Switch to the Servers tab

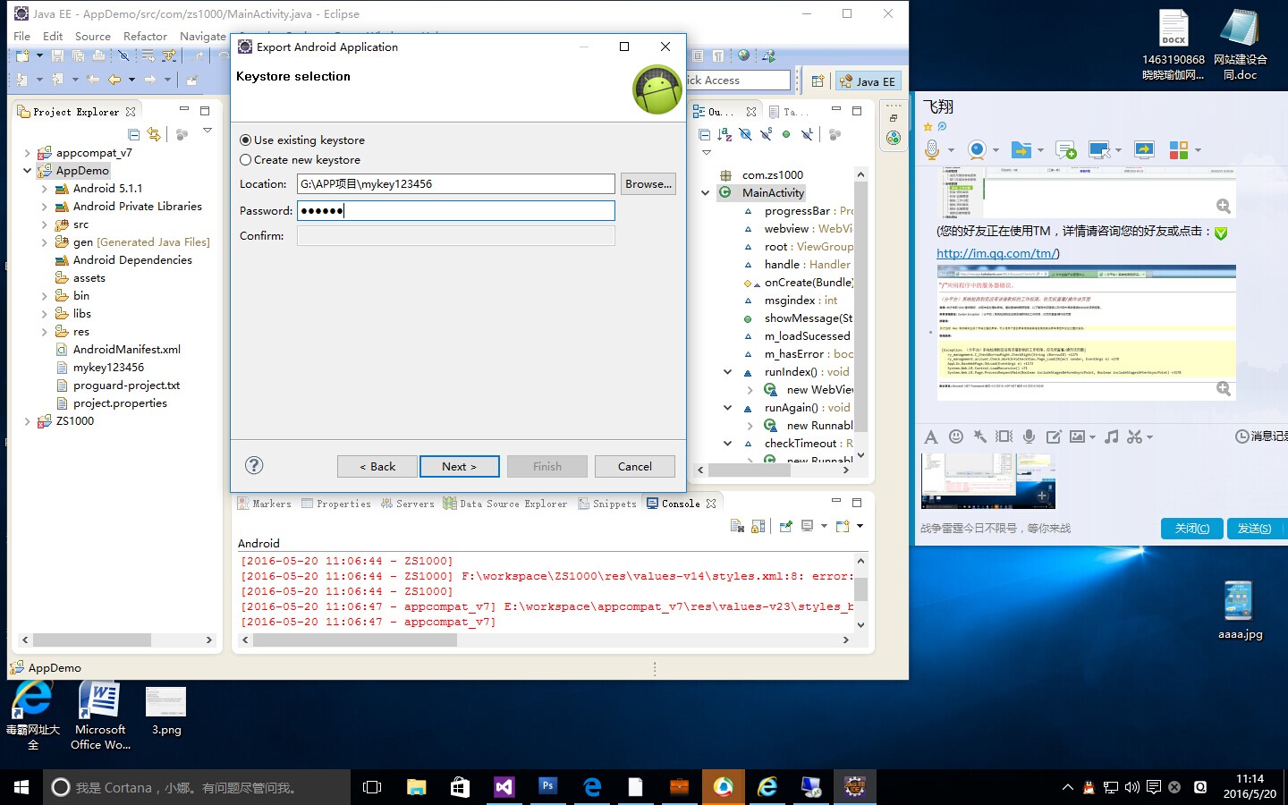(x=407, y=504)
